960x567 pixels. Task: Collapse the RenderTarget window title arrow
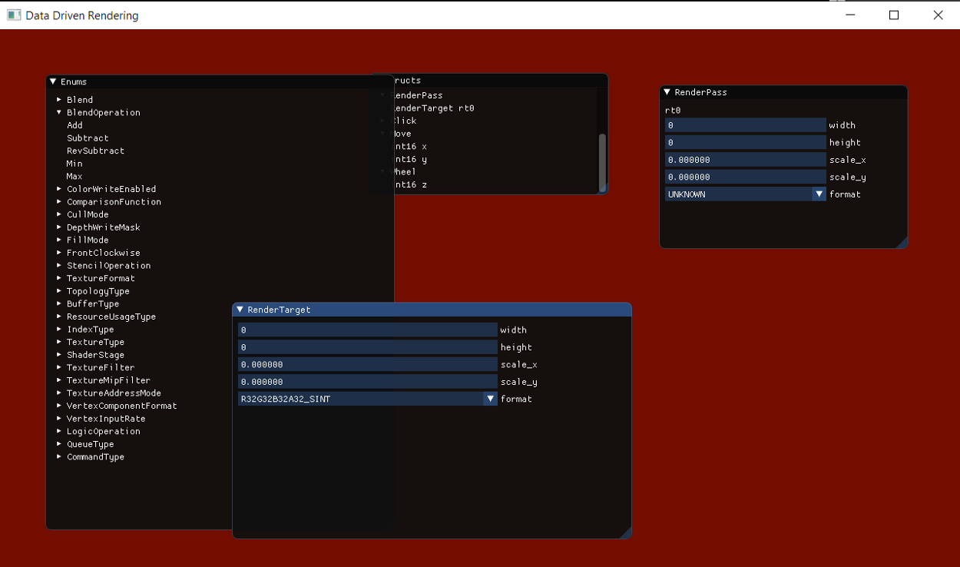click(240, 310)
